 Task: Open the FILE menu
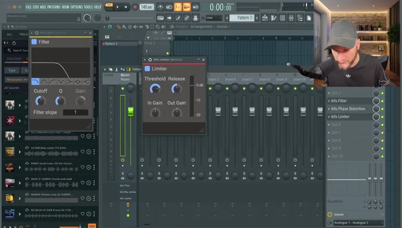coord(28,7)
